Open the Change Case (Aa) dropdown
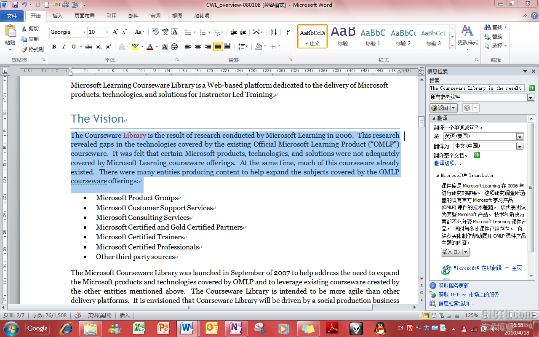Image resolution: width=539 pixels, height=337 pixels. coord(139,32)
